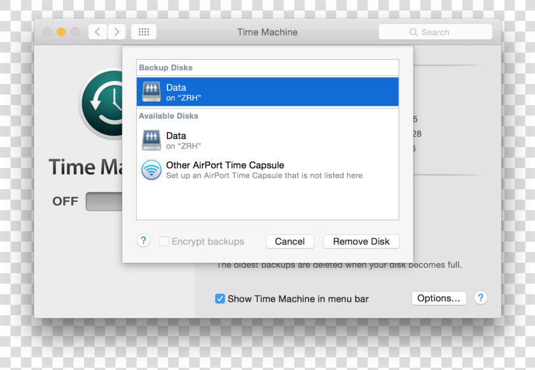The image size is (535, 370).
Task: Click the yellow minimize window button
Action: click(x=61, y=32)
